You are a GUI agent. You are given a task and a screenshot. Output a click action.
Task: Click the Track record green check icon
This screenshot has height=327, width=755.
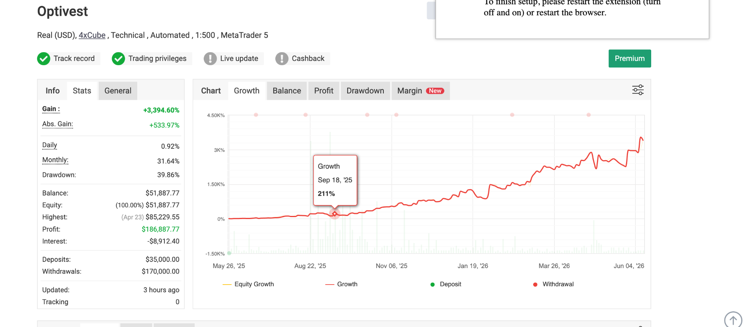point(44,58)
